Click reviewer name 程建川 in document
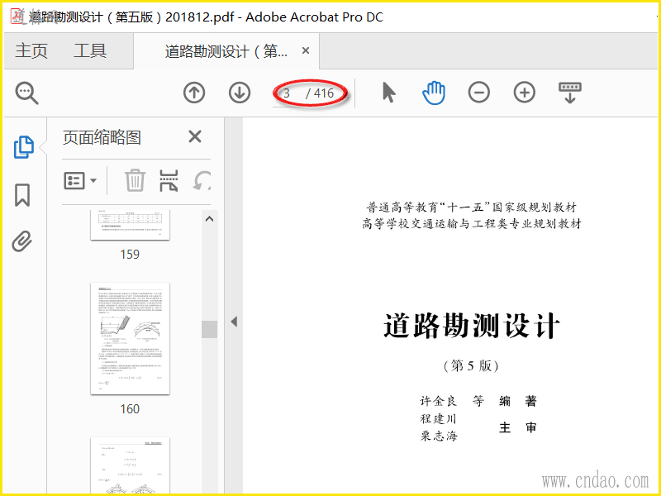Viewport: 661px width, 496px height. [x=439, y=418]
